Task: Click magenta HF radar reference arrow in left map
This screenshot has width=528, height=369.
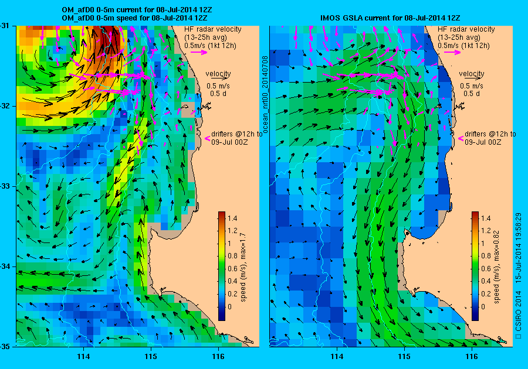Action: click(199, 52)
